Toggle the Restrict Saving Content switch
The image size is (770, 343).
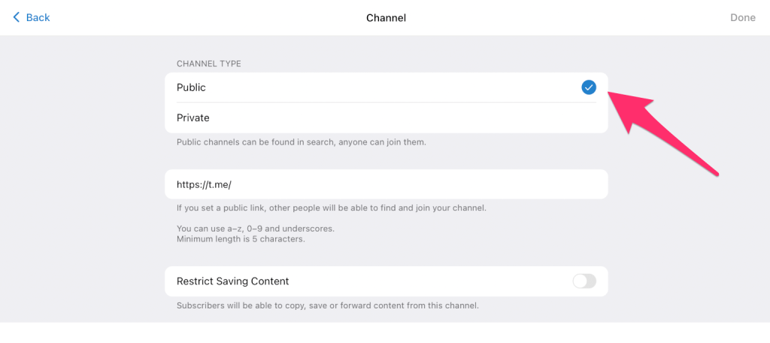tap(584, 281)
